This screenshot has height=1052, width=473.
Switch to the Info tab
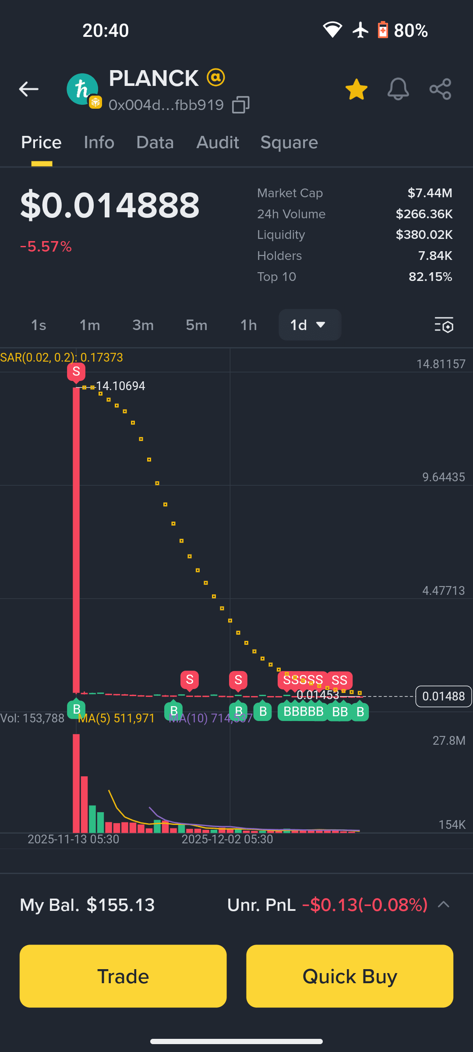(x=99, y=142)
